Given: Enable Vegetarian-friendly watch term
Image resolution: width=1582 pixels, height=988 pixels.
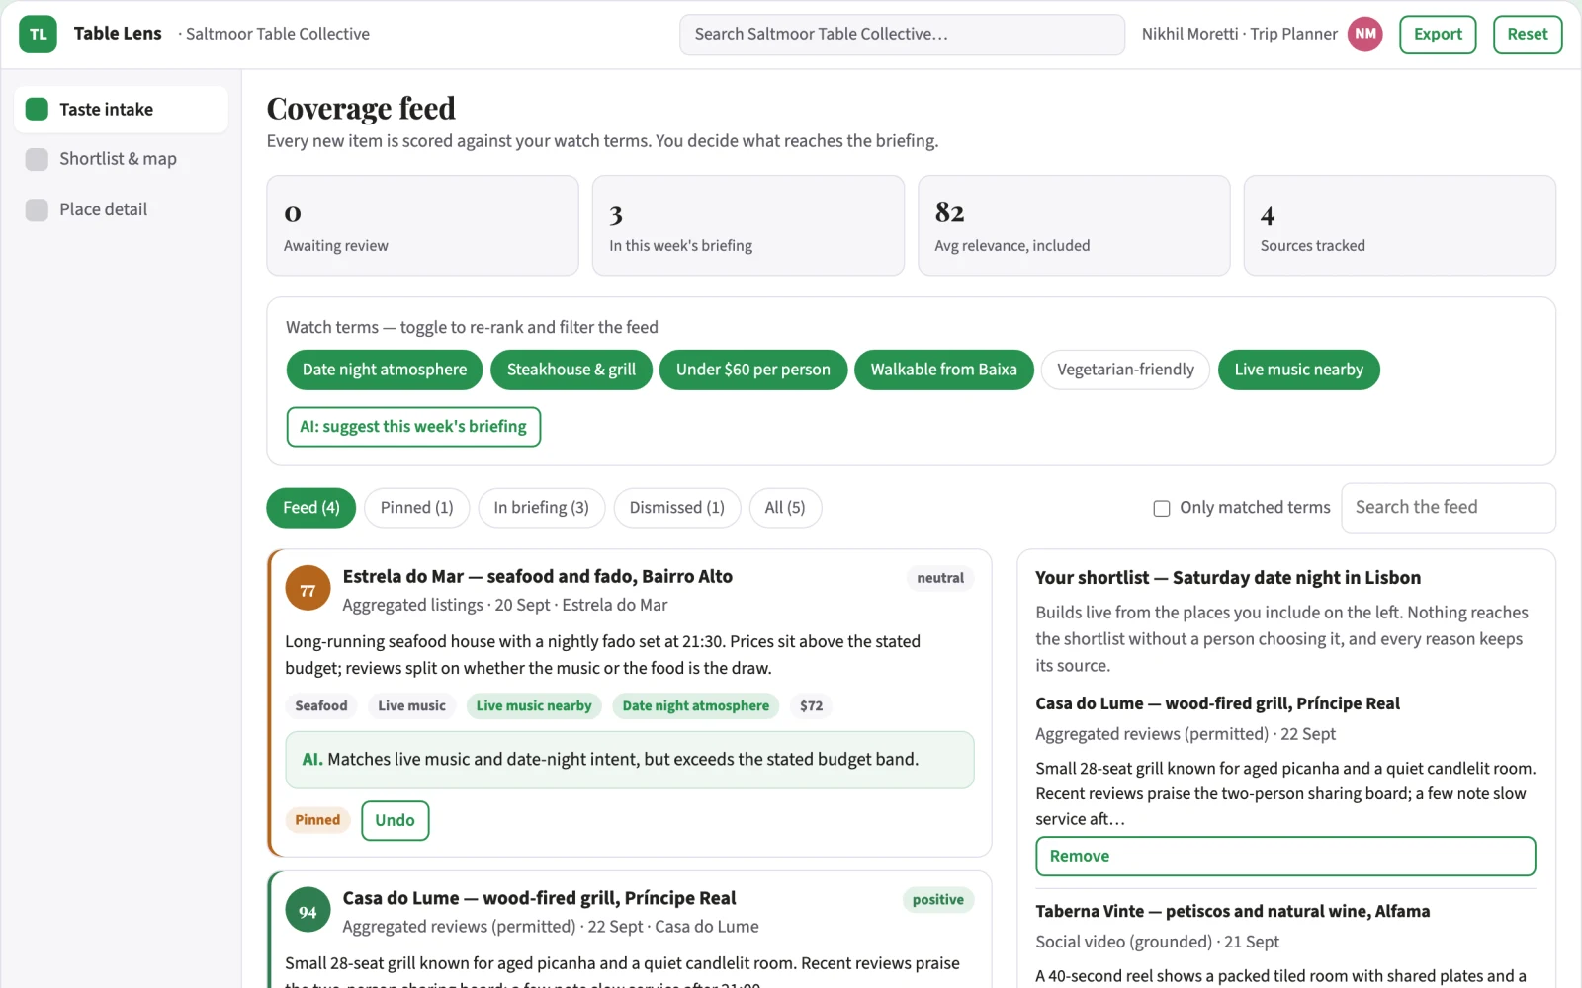Looking at the screenshot, I should pos(1125,370).
